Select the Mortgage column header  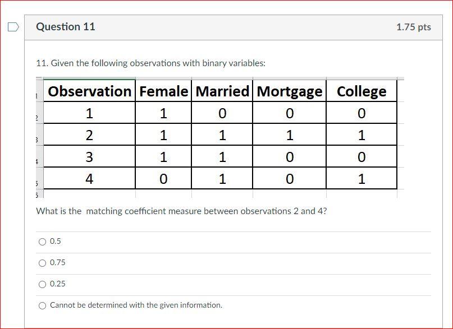tap(290, 91)
